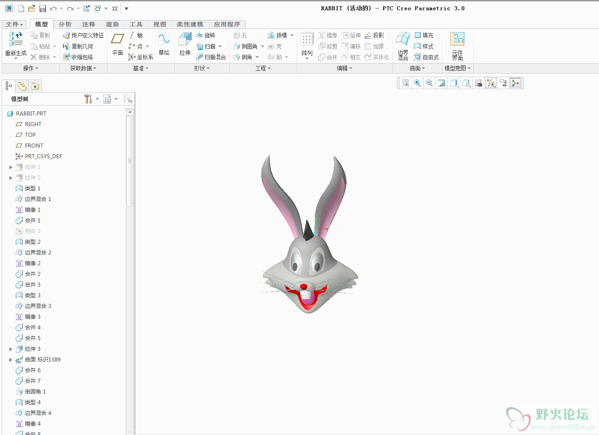Click the 收缩包络 shrinkwrap button
The height and width of the screenshot is (435, 599).
[x=78, y=57]
